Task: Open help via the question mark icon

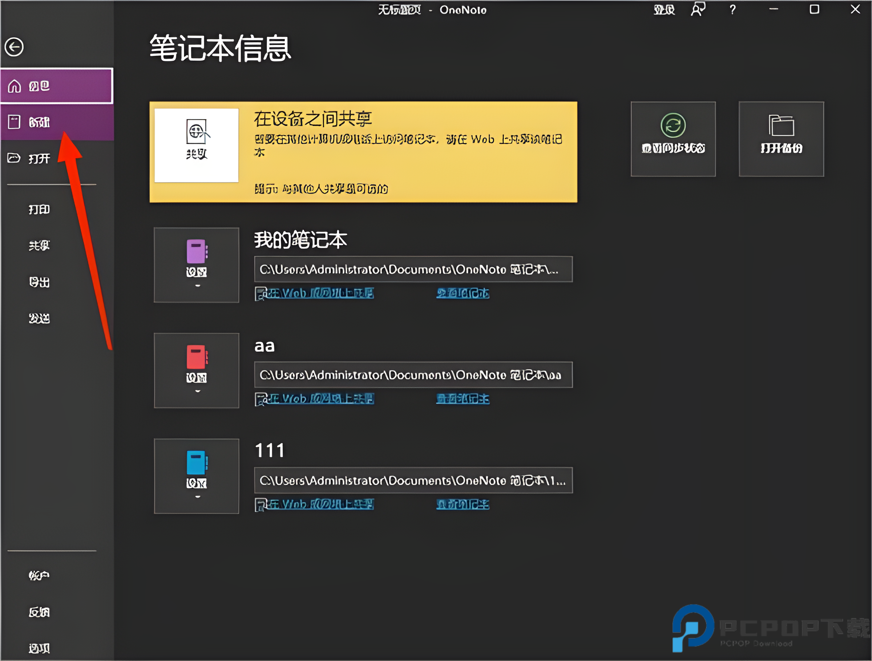Action: click(732, 10)
